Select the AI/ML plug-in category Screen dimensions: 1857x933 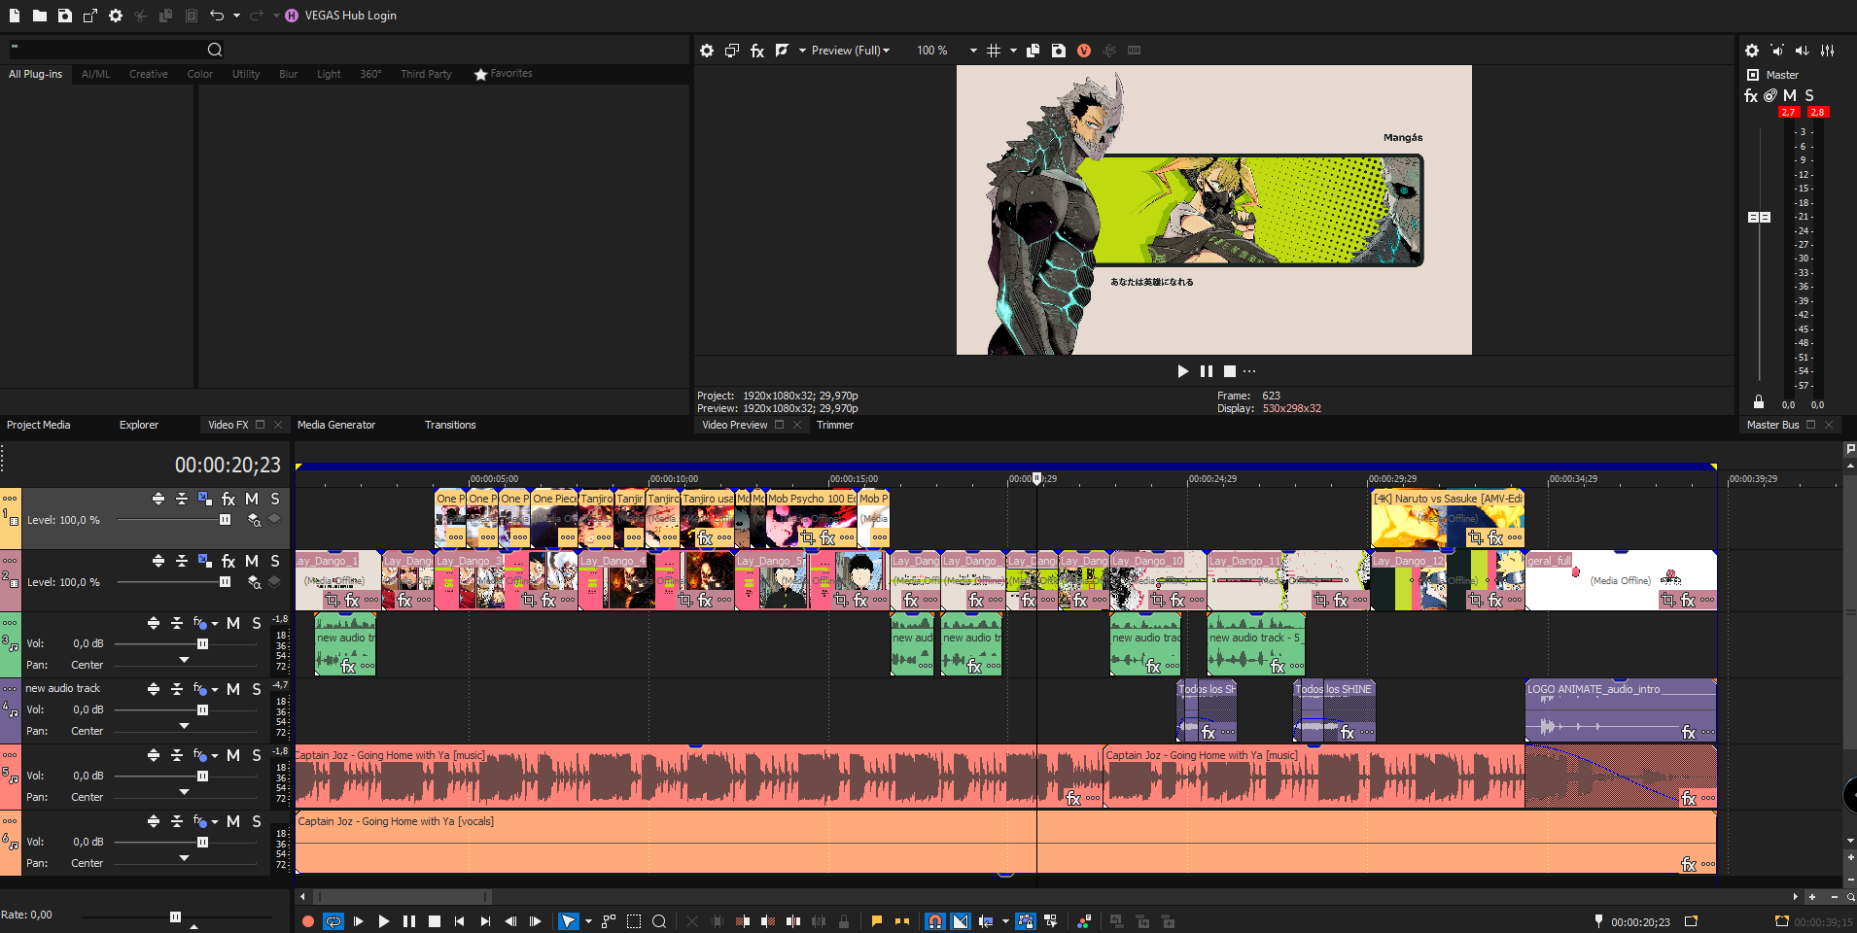(x=95, y=74)
